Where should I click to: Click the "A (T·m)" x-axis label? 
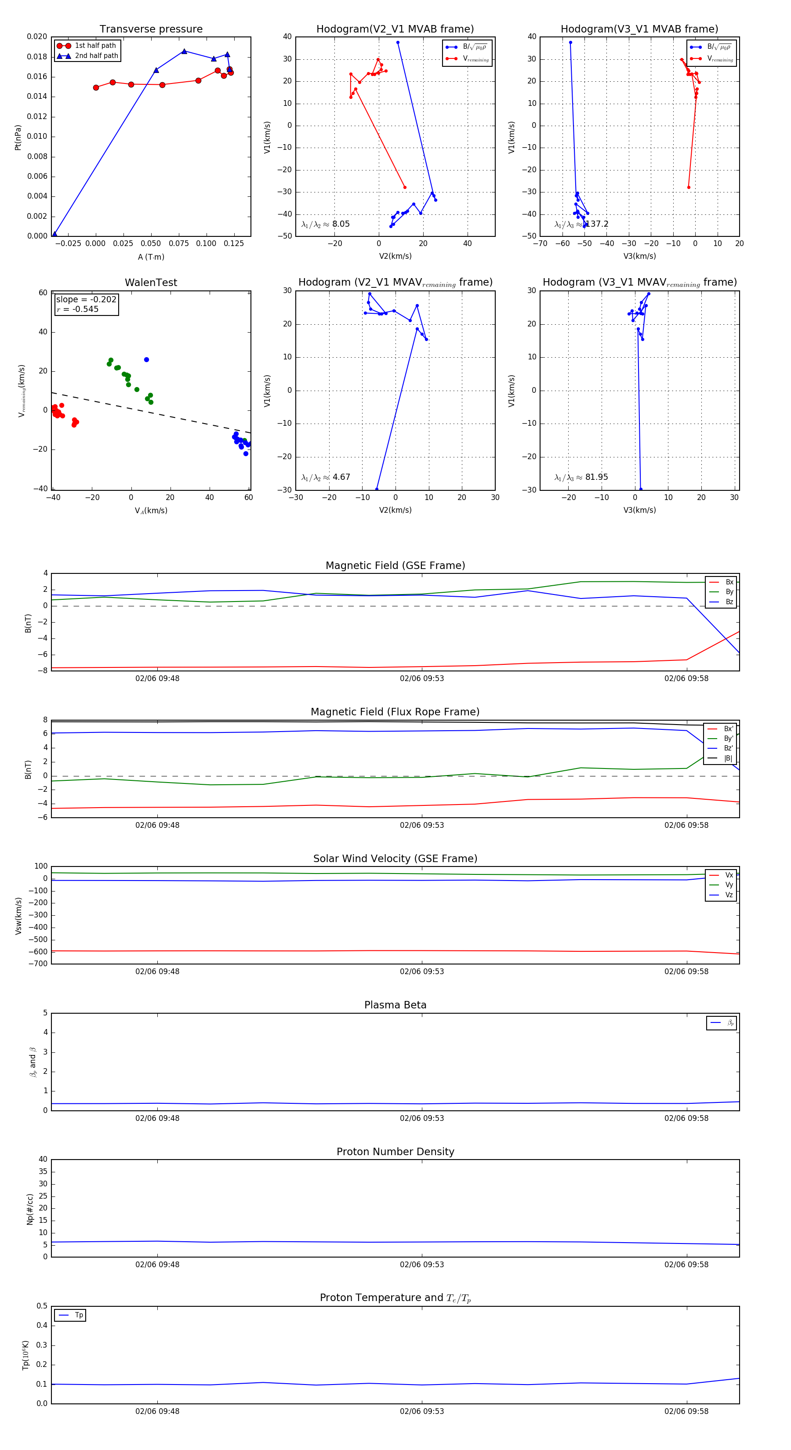click(151, 257)
